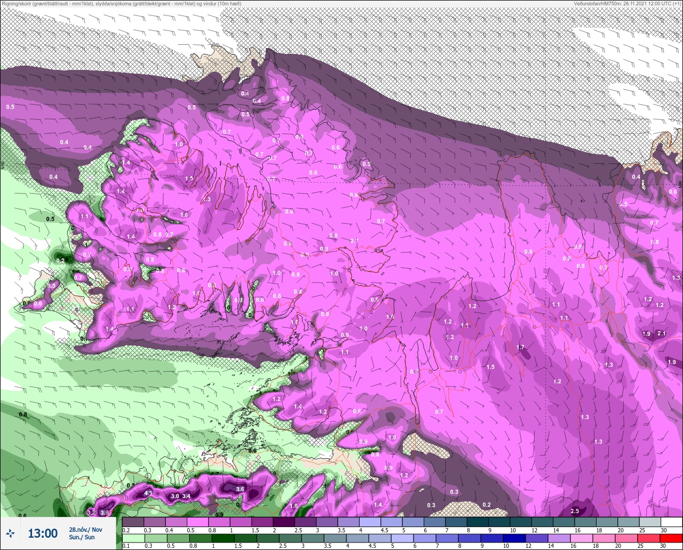Click the date label 28.nóv./ Nov

coord(85,529)
